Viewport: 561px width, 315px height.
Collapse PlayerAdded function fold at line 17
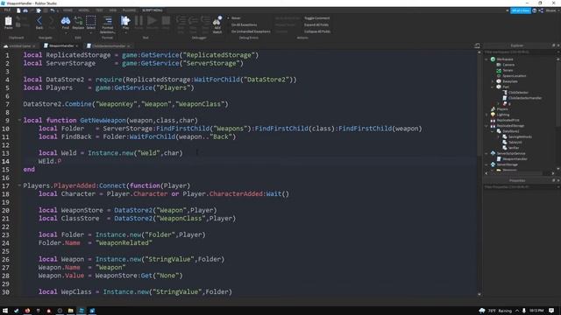19,185
